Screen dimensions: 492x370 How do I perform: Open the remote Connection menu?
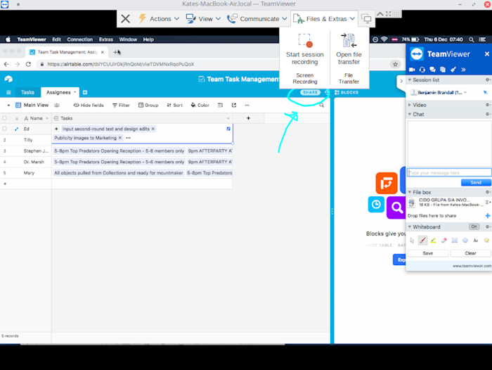coord(79,39)
